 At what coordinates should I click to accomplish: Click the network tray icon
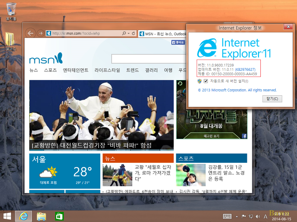pyautogui.click(x=251, y=216)
